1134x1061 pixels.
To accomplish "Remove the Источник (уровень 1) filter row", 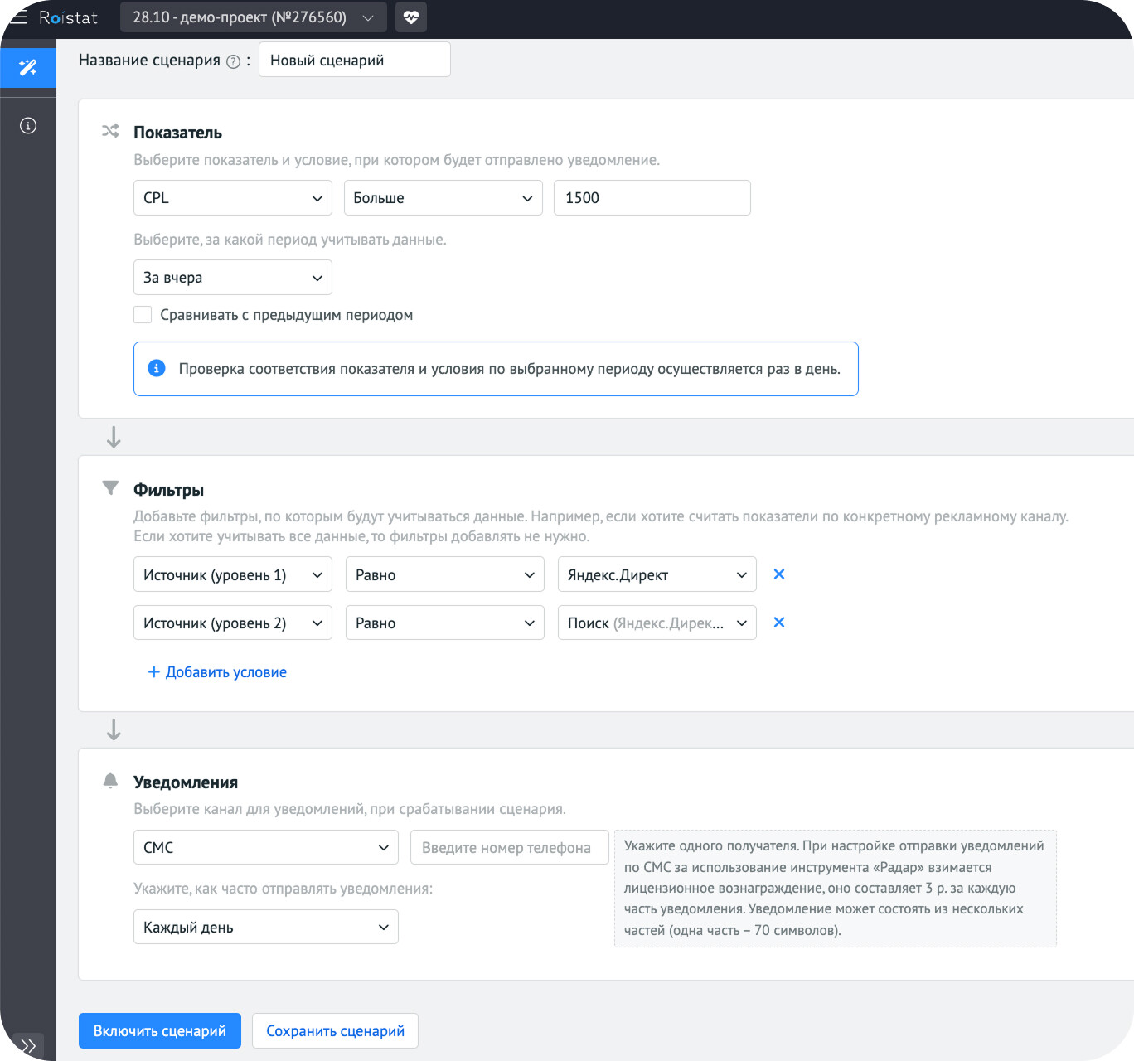I will pos(778,574).
